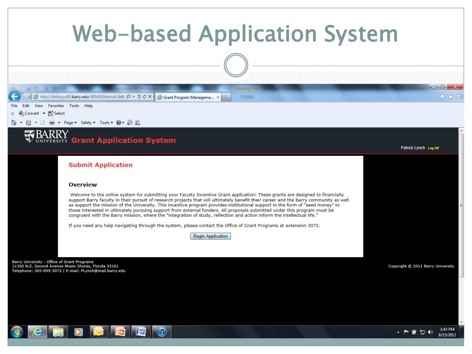Click the search magnifier in the address bar

coord(129,97)
